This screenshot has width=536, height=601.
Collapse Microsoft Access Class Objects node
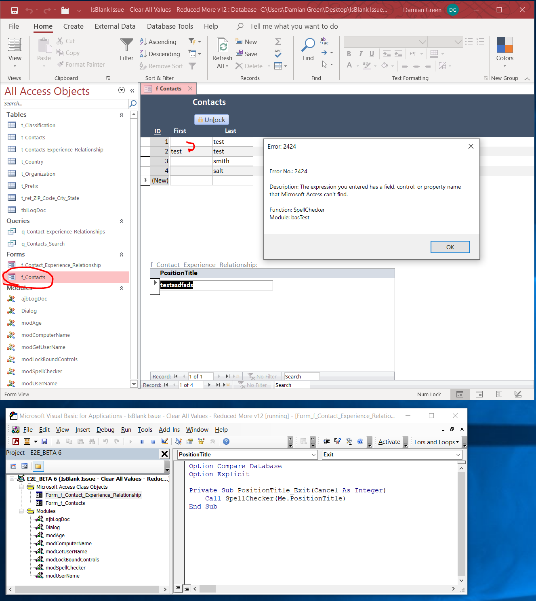point(21,487)
